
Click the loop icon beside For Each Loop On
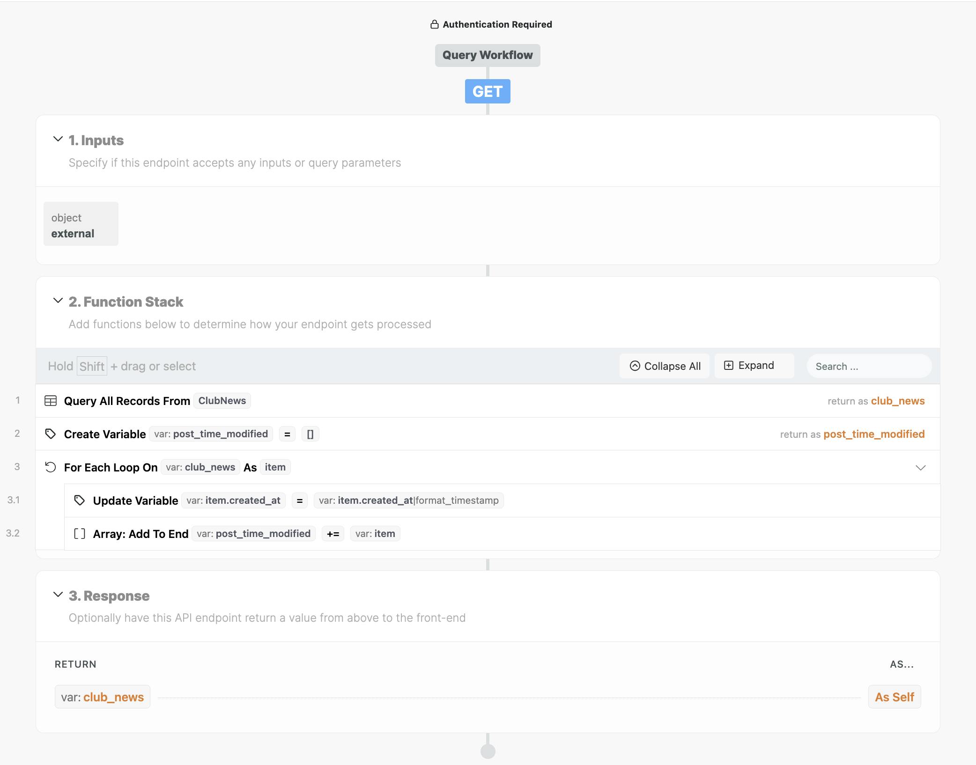point(51,467)
